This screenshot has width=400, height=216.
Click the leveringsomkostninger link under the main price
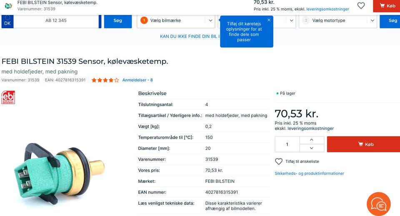[x=310, y=129]
